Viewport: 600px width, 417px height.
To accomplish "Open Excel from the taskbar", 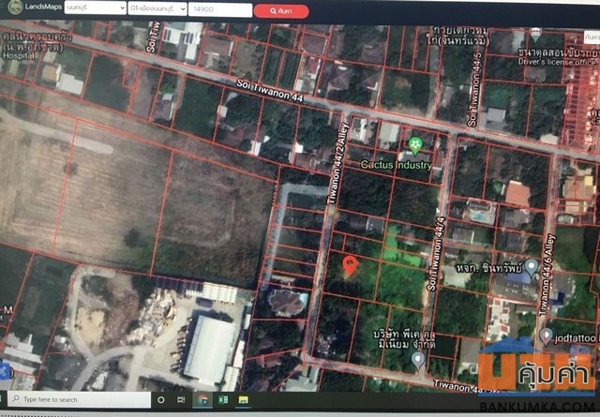I will [223, 400].
